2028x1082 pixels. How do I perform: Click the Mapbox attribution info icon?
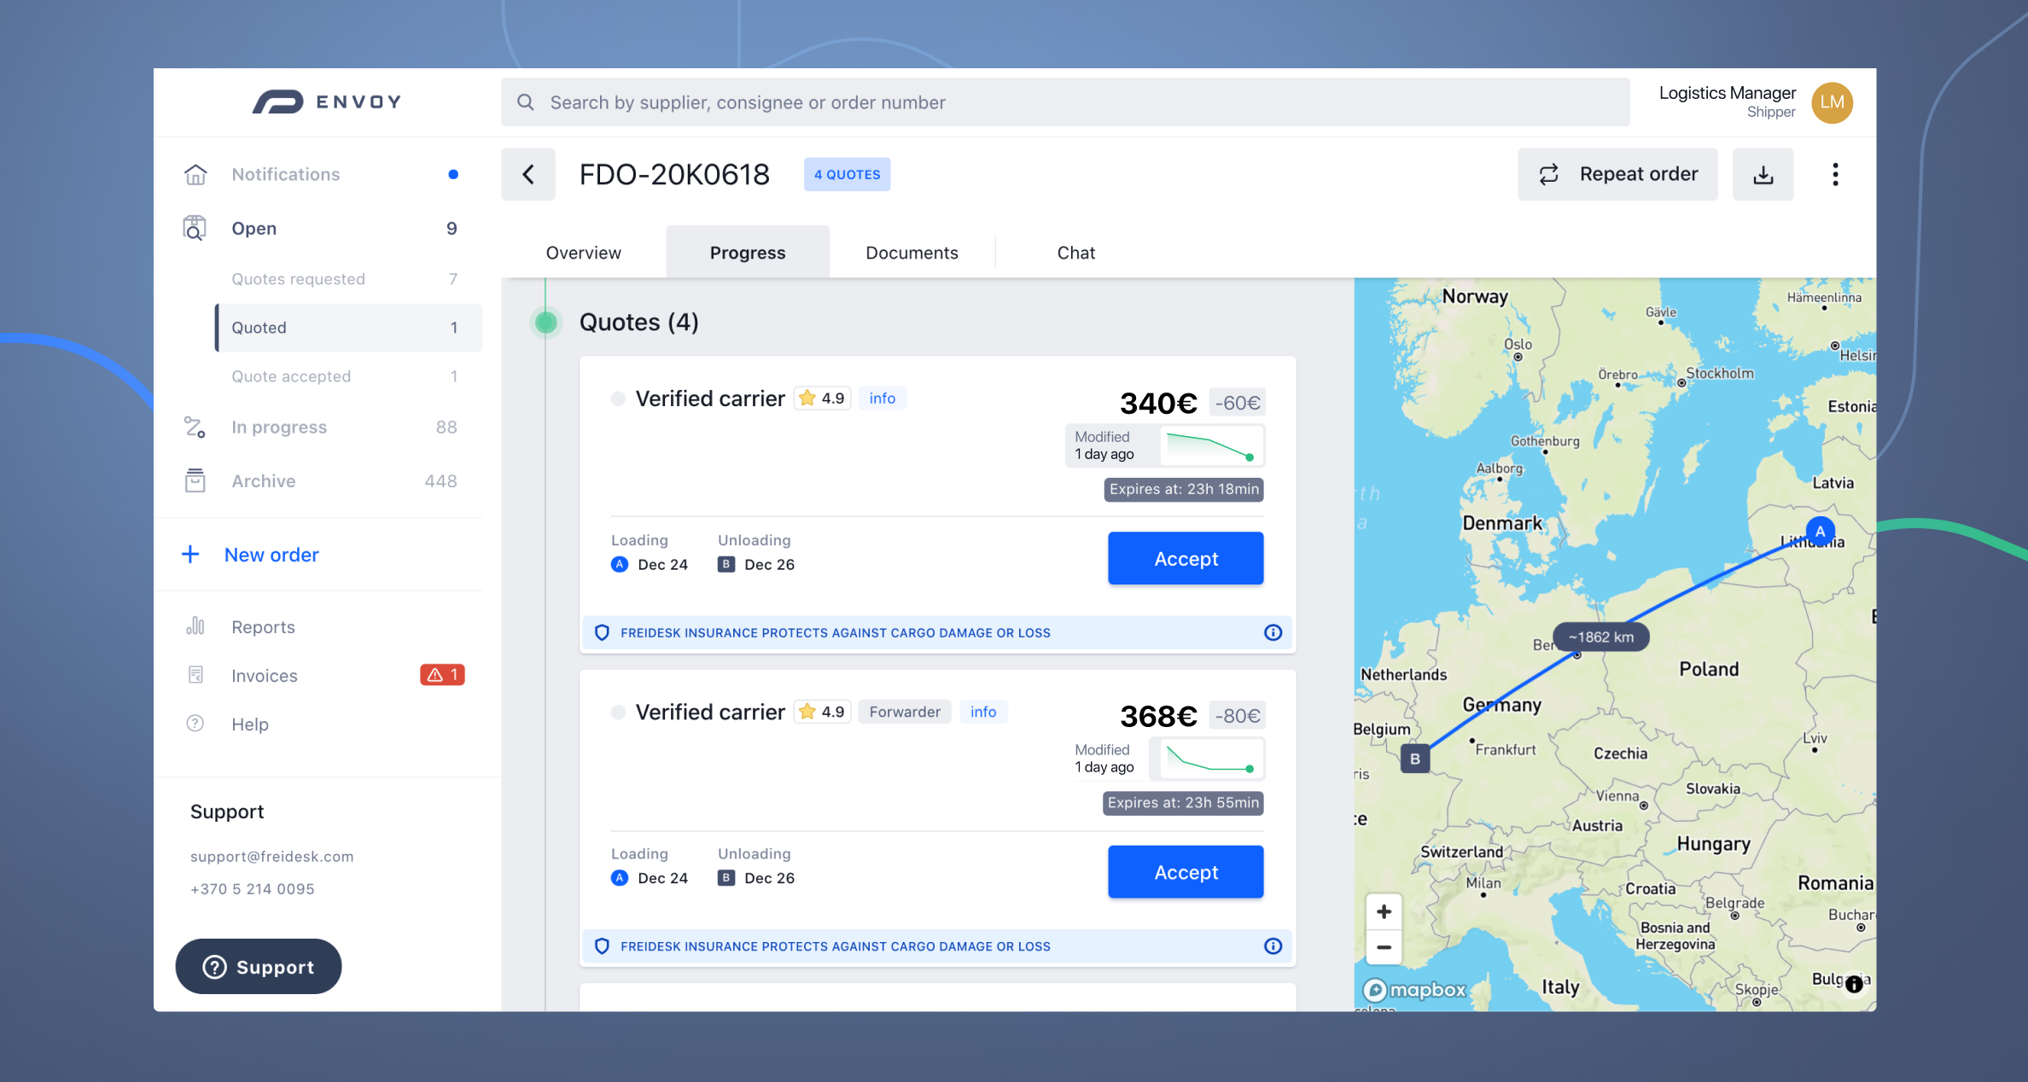tap(1854, 984)
